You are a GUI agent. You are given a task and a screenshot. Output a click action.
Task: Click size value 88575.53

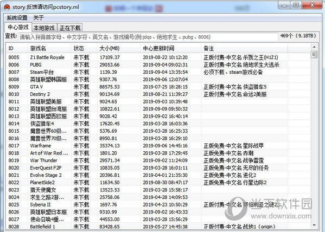[110, 87]
